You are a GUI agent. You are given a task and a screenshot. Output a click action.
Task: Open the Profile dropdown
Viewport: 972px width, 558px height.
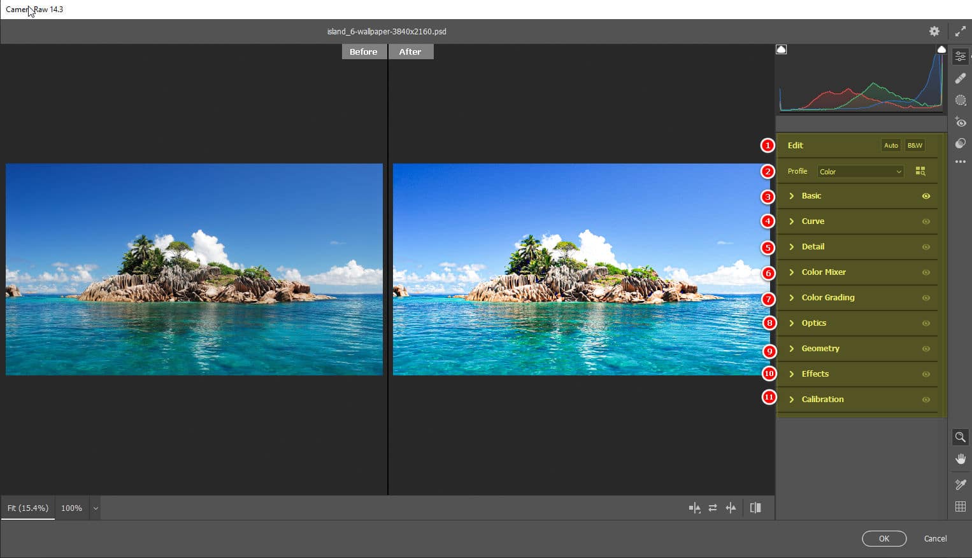tap(860, 171)
